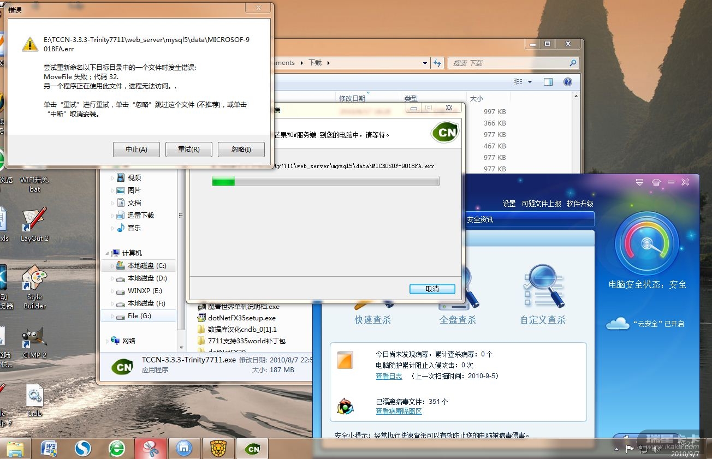The width and height of the screenshot is (712, 459).
Task: Click the 重试(R) retry button
Action: tap(189, 149)
